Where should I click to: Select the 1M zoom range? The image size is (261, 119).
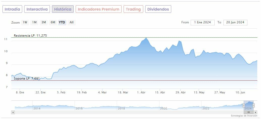click(x=34, y=22)
